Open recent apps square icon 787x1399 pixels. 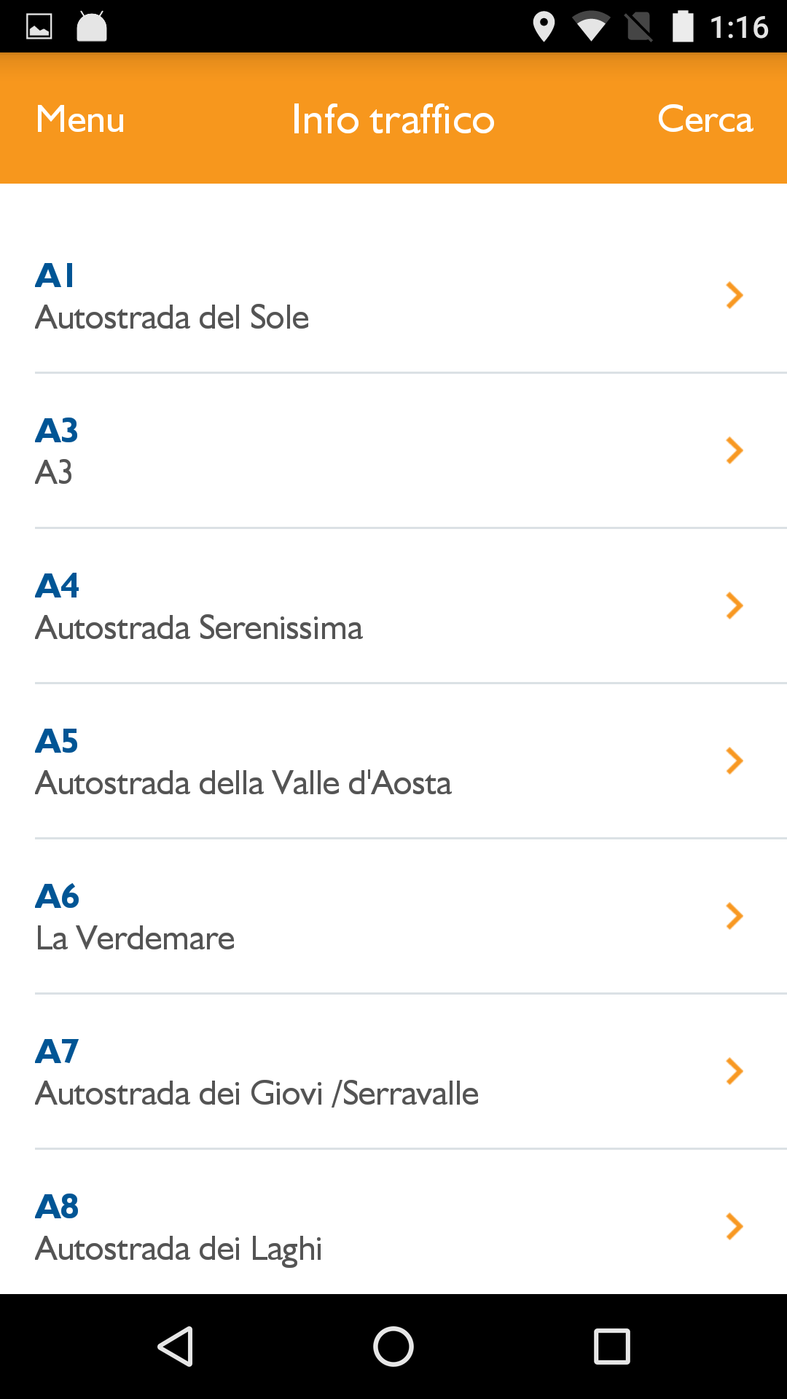pyautogui.click(x=611, y=1346)
